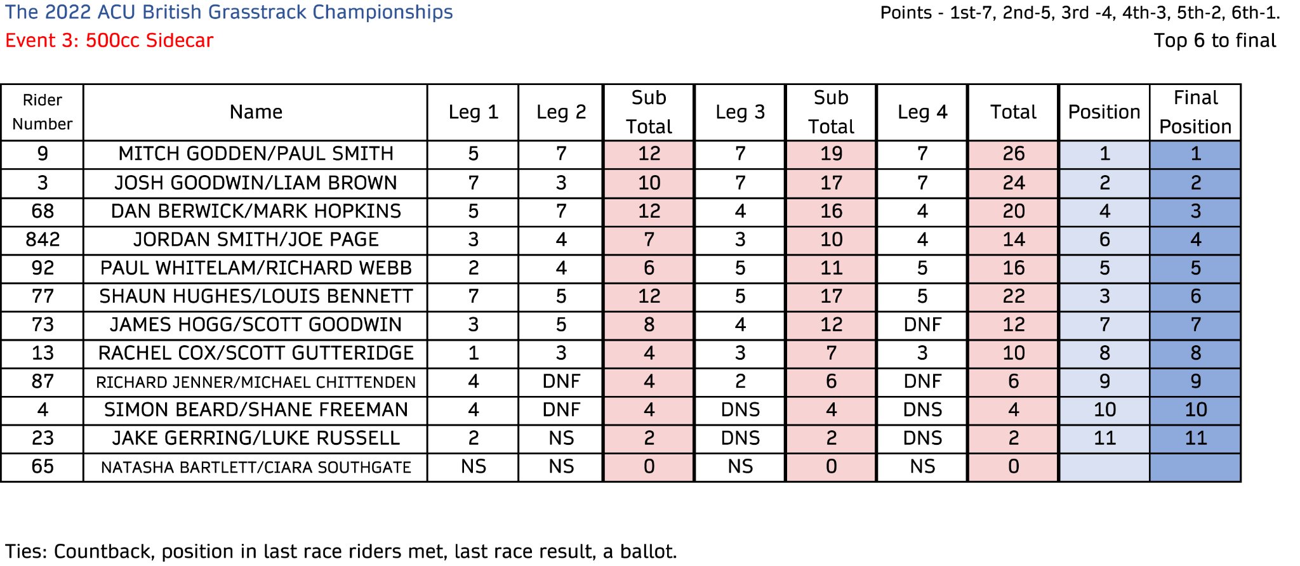
Task: Click the Final Position column header
Action: coord(1195,112)
